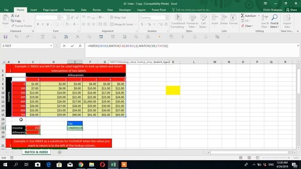Toggle italic formatting
301x169 pixels.
[43, 24]
